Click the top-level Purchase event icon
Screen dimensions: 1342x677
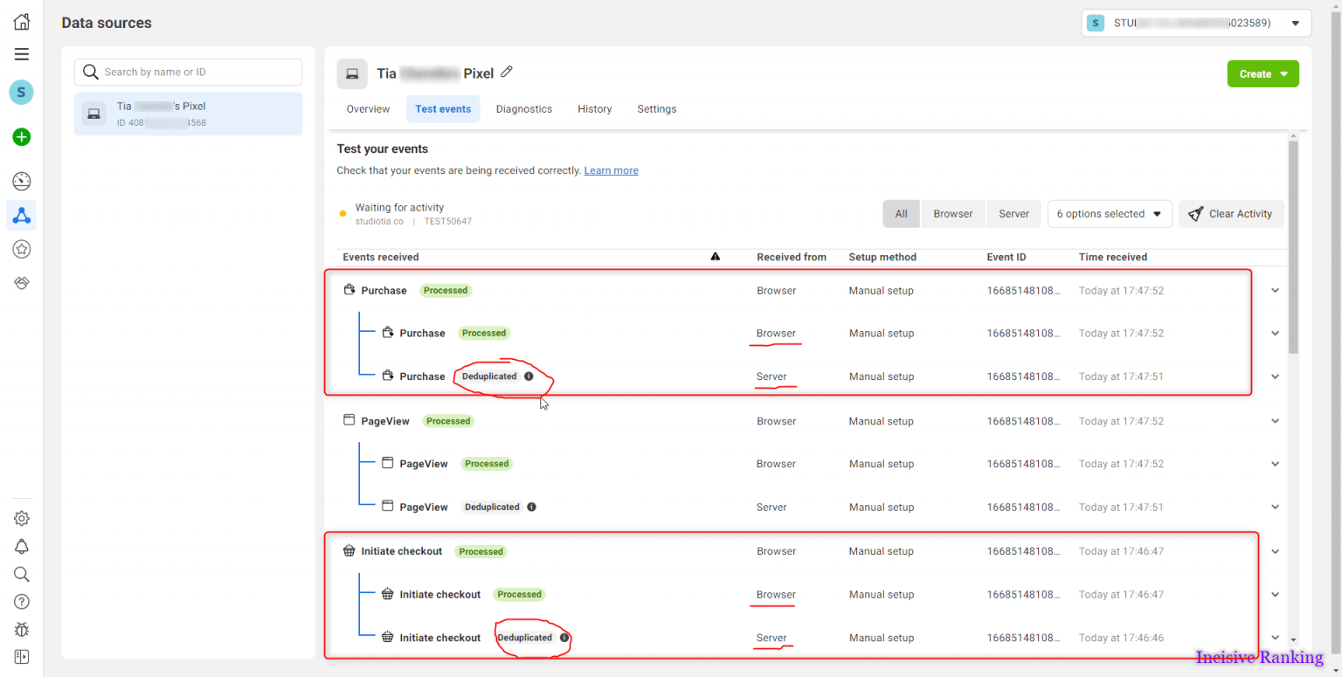349,290
